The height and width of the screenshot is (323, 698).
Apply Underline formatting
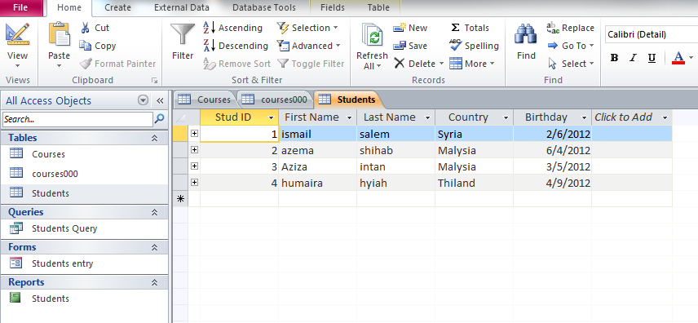[x=652, y=58]
